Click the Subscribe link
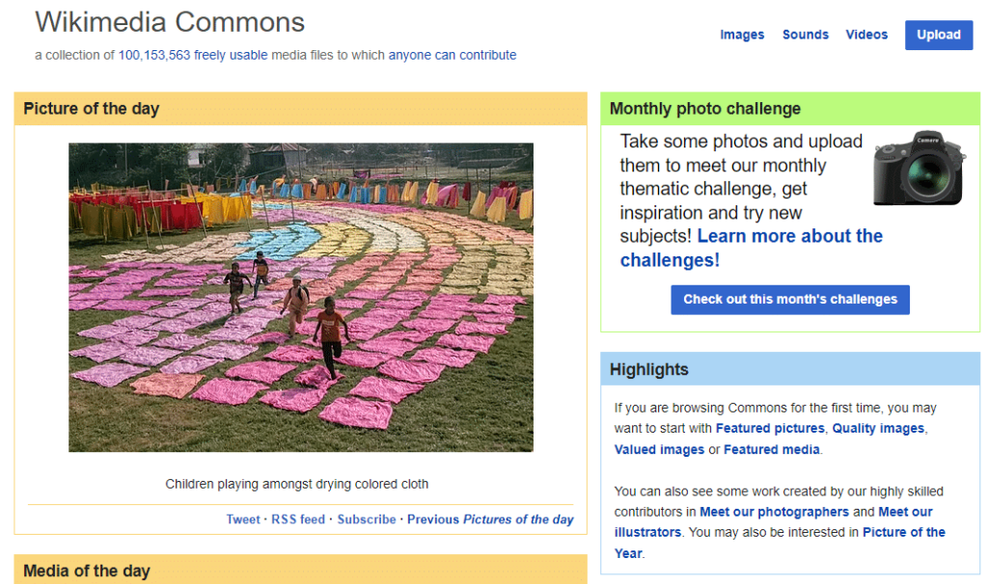 (367, 519)
